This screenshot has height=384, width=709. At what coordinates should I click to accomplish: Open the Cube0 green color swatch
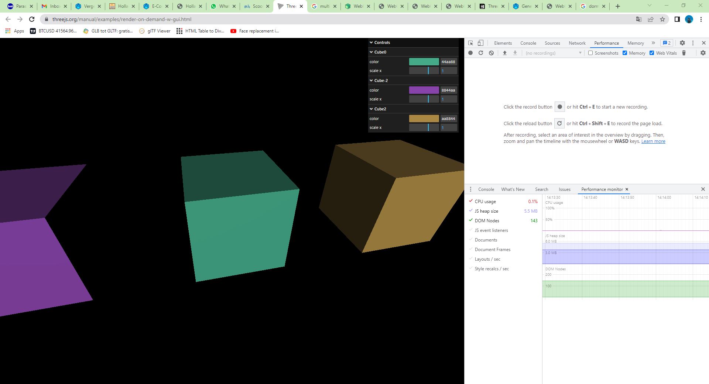[424, 62]
